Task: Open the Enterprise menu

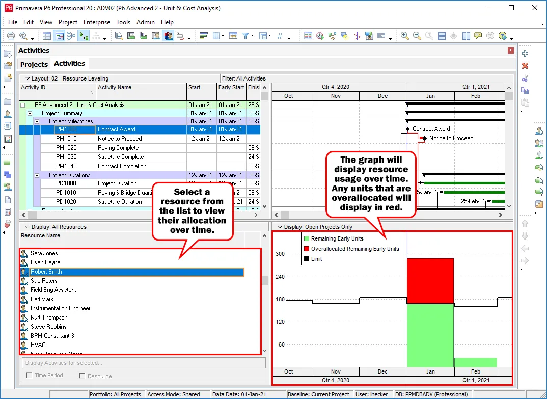Action: [x=97, y=22]
